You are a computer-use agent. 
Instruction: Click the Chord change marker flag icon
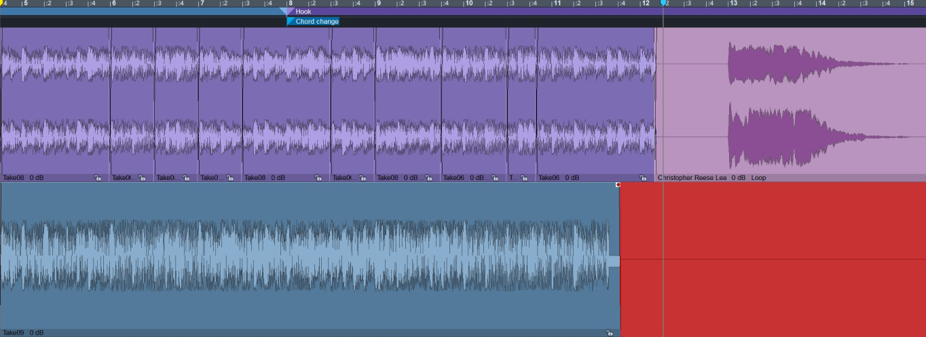pyautogui.click(x=290, y=22)
